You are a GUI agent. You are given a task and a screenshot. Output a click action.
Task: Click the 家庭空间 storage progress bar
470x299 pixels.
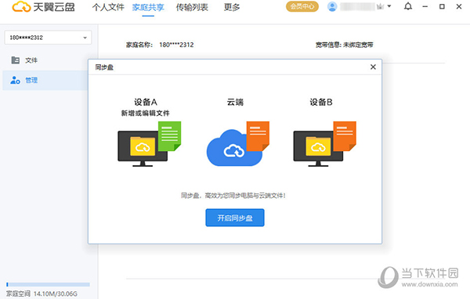(x=48, y=284)
